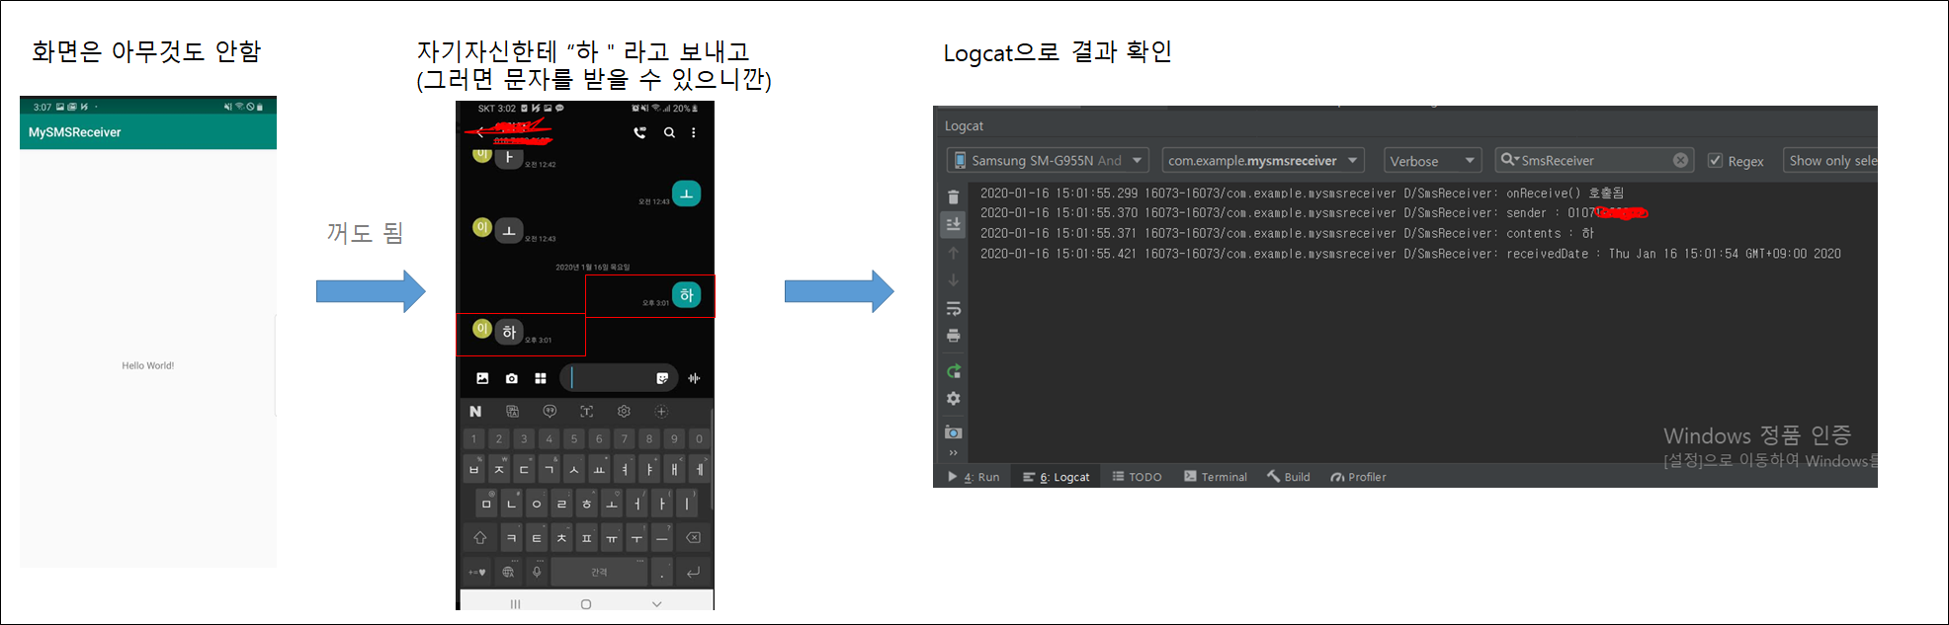The image size is (1949, 625).
Task: Tap the Naver N keyboard icon
Action: click(475, 412)
